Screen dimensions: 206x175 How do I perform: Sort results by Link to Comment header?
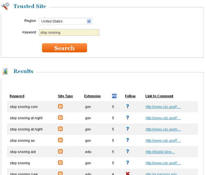(x=159, y=96)
